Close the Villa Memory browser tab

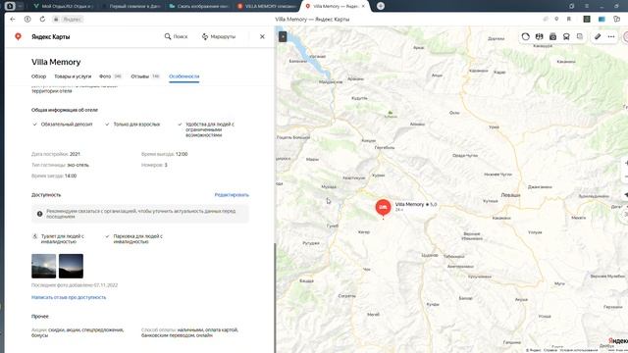[x=363, y=6]
